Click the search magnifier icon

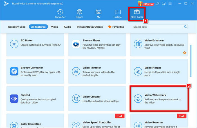[185, 27]
